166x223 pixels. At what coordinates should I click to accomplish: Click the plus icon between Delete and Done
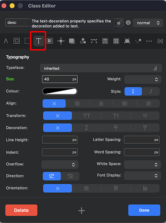point(82,211)
